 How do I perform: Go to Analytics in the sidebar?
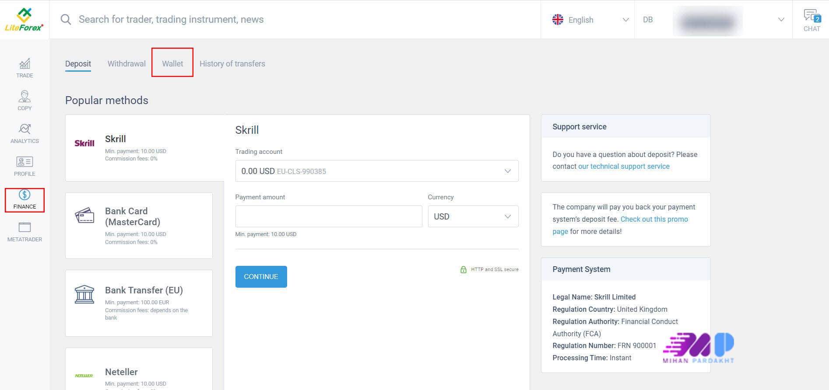tap(25, 133)
